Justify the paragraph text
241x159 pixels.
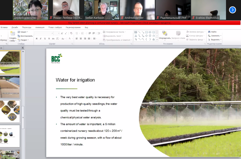(89, 39)
